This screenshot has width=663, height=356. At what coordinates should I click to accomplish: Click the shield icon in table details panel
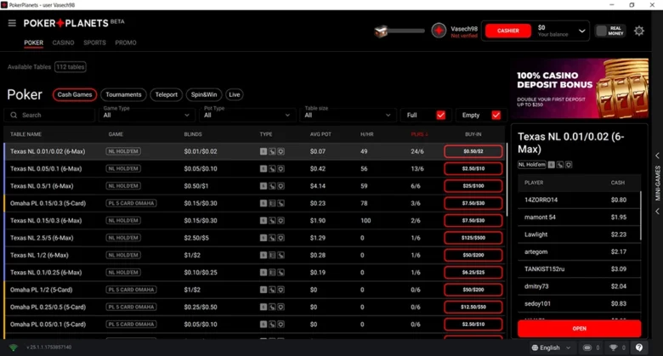point(569,165)
